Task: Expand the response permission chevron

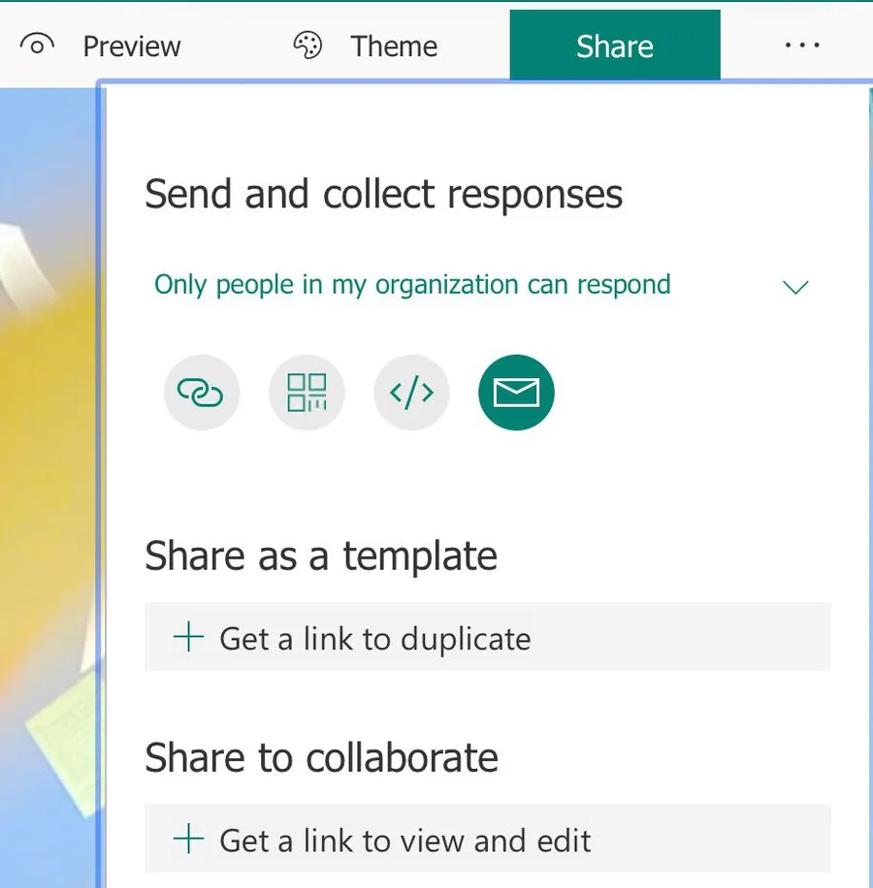Action: (795, 287)
